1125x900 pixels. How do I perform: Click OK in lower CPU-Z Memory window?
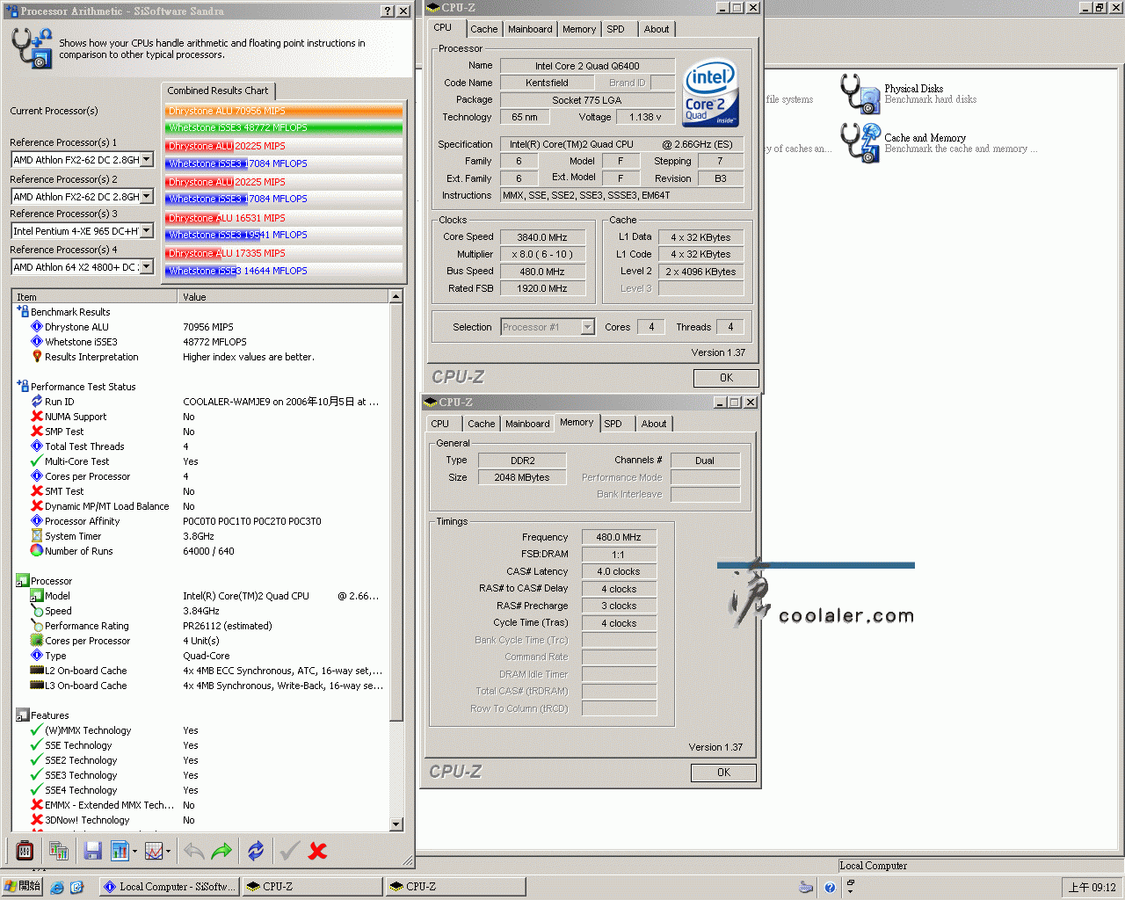[723, 773]
